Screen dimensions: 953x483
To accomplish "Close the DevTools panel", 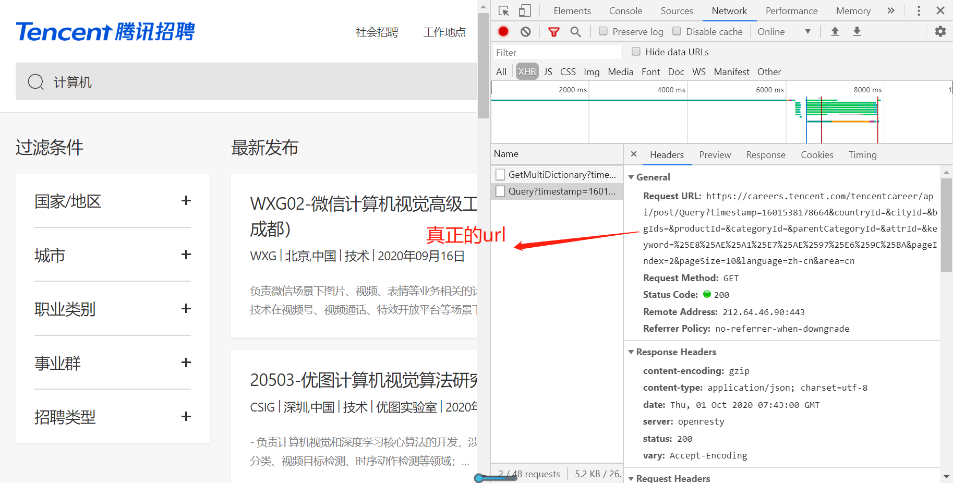I will (x=940, y=10).
